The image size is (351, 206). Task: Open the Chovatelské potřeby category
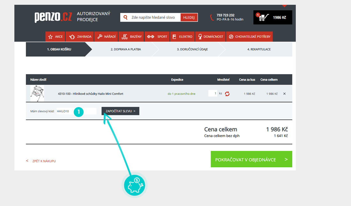pos(249,37)
